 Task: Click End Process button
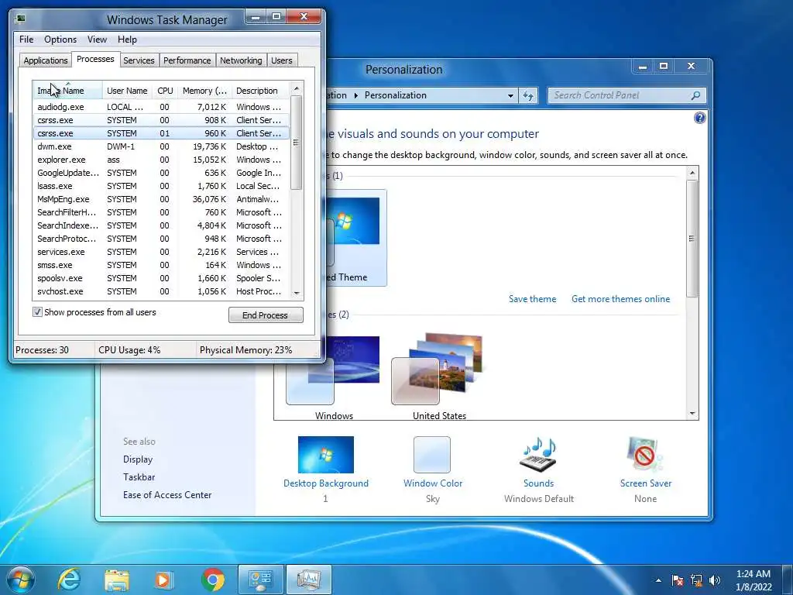[266, 315]
